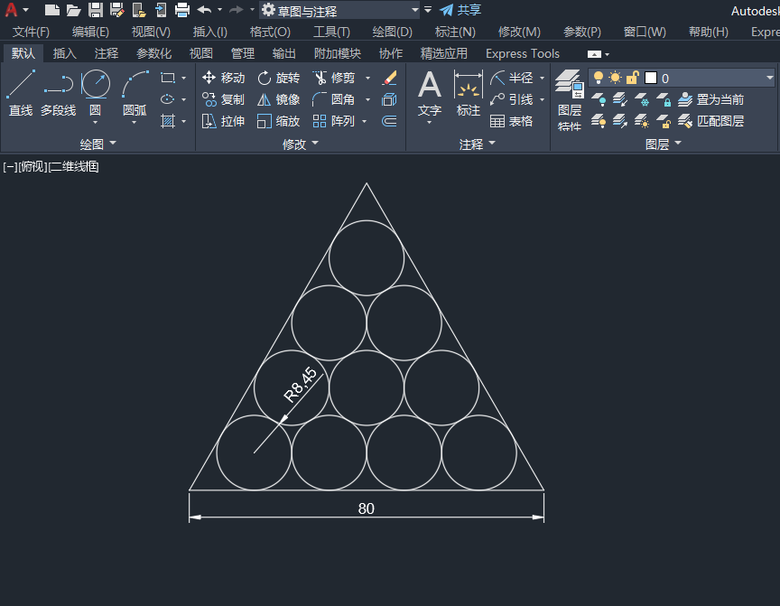The image size is (780, 606).
Task: Select the Radius (半径) dimension tool
Action: click(511, 78)
